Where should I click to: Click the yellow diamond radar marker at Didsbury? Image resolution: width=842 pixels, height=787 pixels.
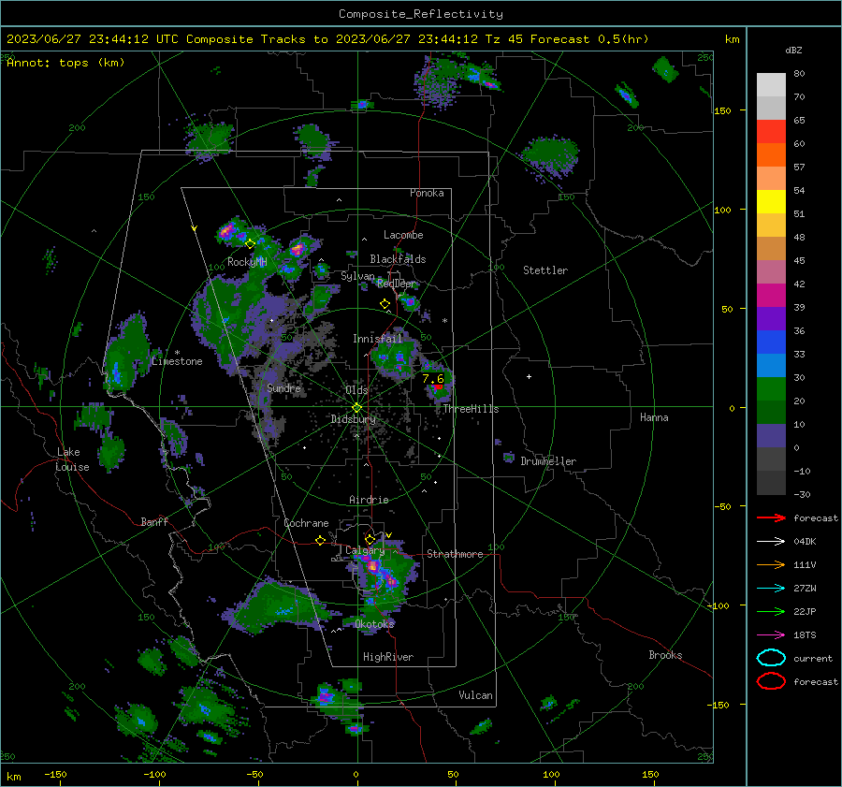(x=357, y=408)
